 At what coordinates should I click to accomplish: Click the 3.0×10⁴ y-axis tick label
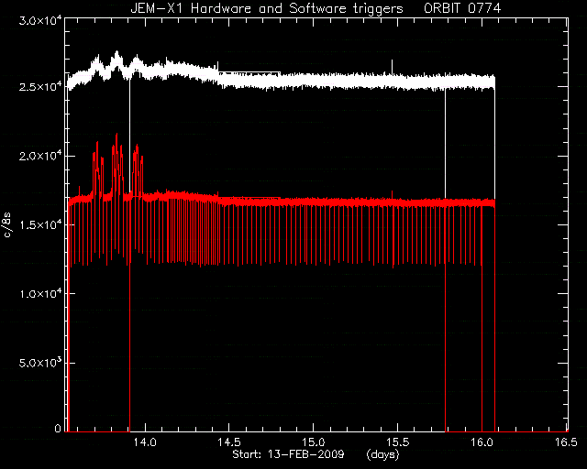pos(40,20)
